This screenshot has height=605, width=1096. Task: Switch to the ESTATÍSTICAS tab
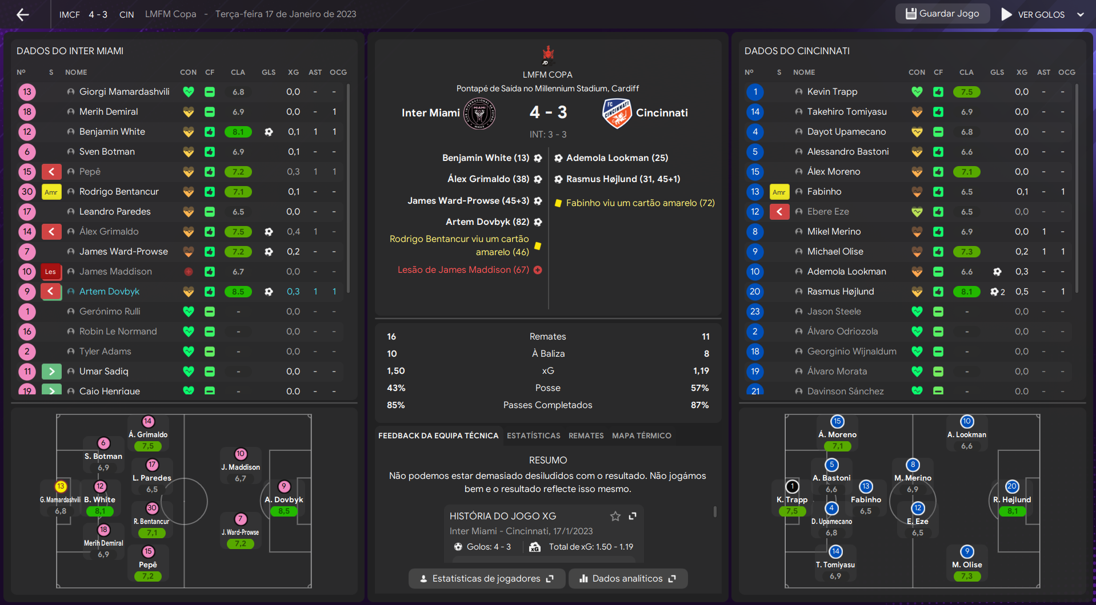pos(533,435)
